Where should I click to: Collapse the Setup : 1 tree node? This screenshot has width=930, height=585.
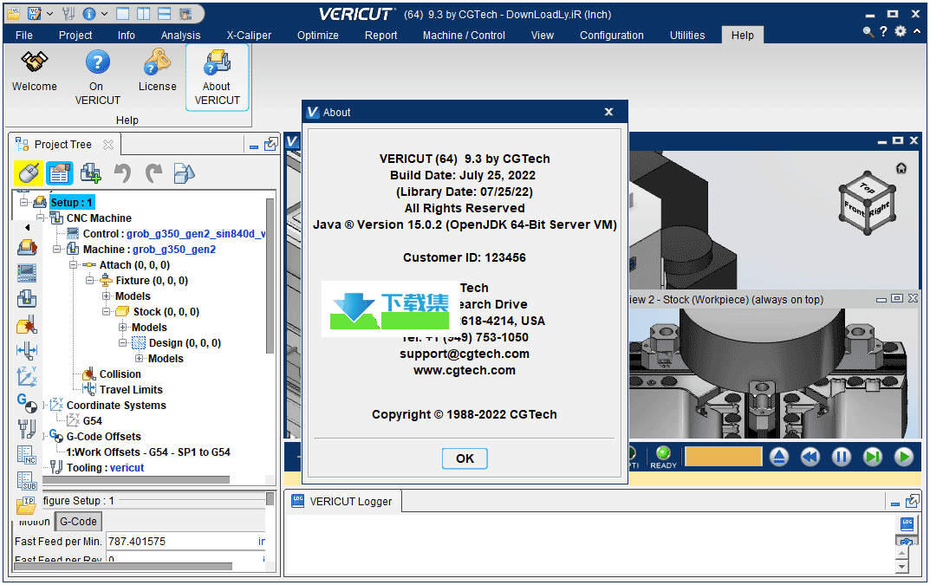[x=23, y=202]
